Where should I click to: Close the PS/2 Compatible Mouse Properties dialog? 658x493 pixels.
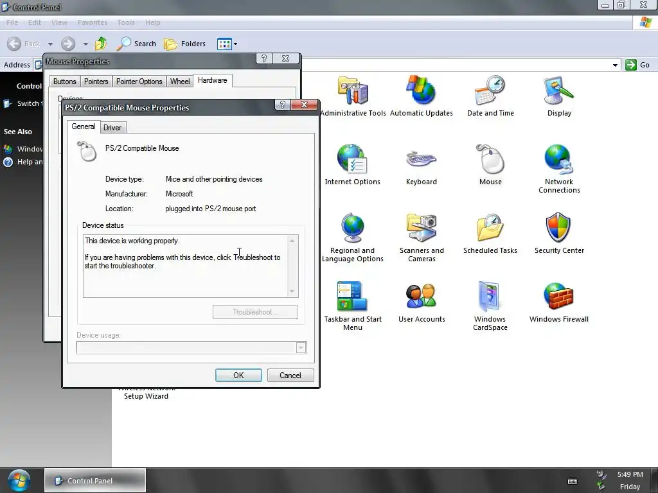pos(304,105)
